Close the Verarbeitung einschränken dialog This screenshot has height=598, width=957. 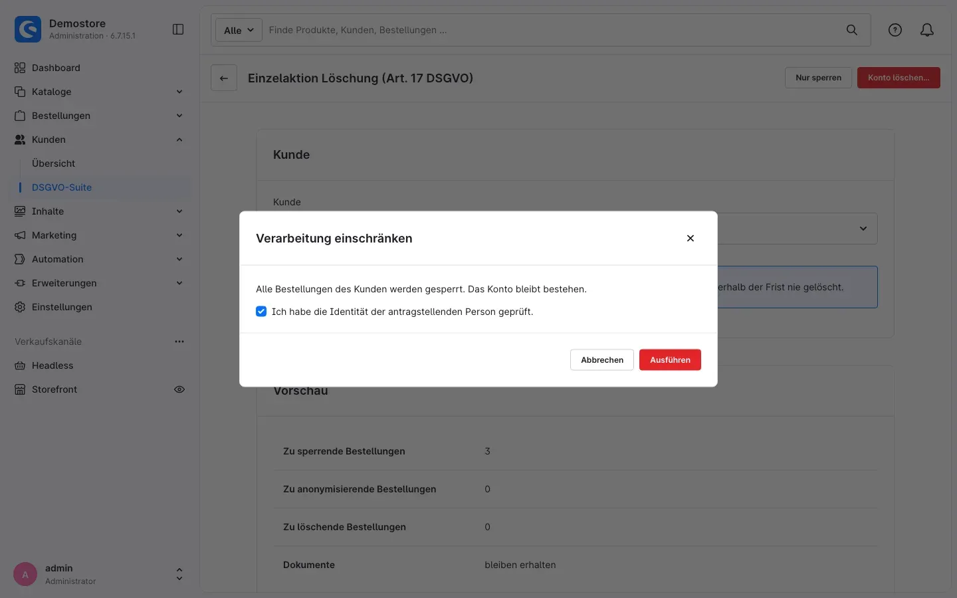pos(691,238)
